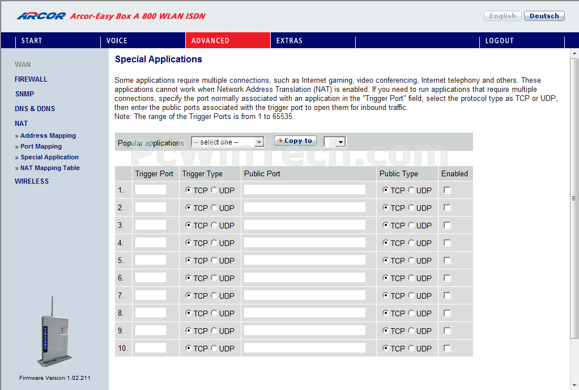Select UDP Trigger Type in row 3
The width and height of the screenshot is (579, 390).
(x=214, y=225)
